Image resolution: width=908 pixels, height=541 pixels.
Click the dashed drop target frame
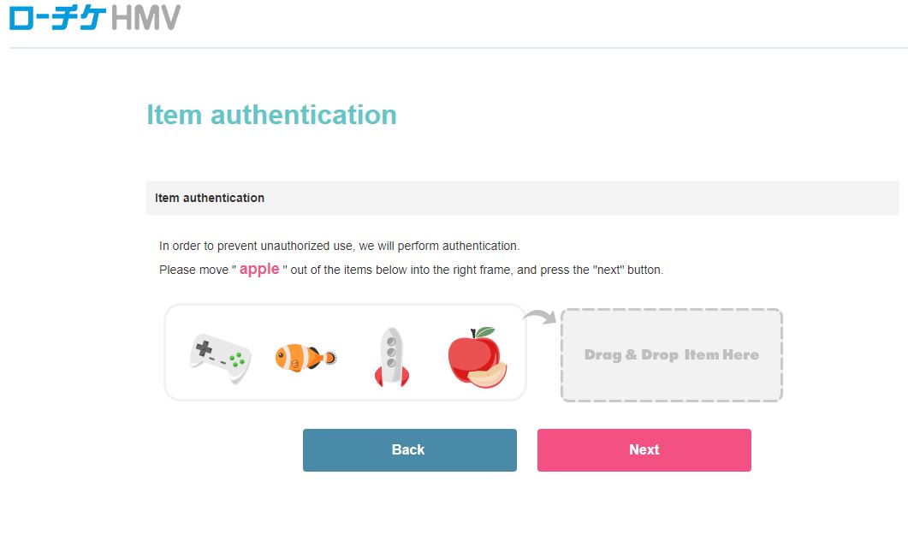[672, 355]
